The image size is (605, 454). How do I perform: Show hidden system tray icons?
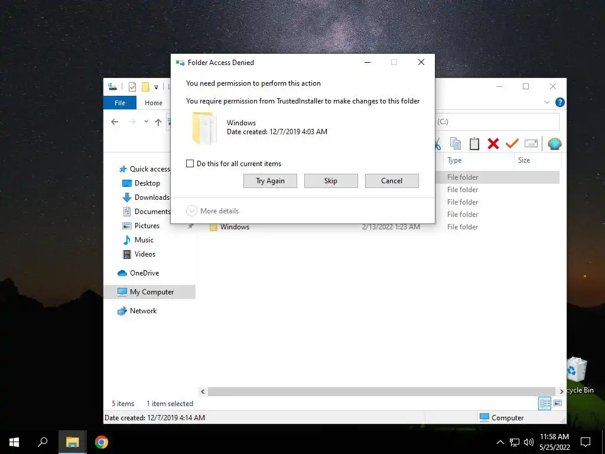[500, 442]
